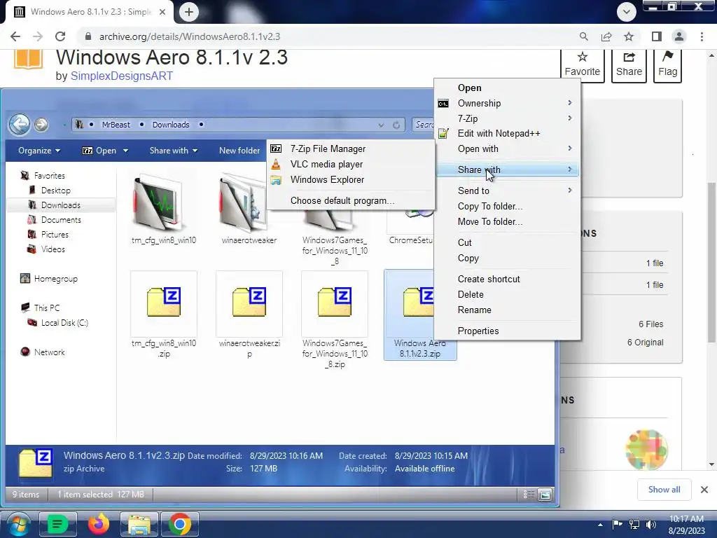This screenshot has height=538, width=717.
Task: Click the SimplexDesignsART author link
Action: 122,76
